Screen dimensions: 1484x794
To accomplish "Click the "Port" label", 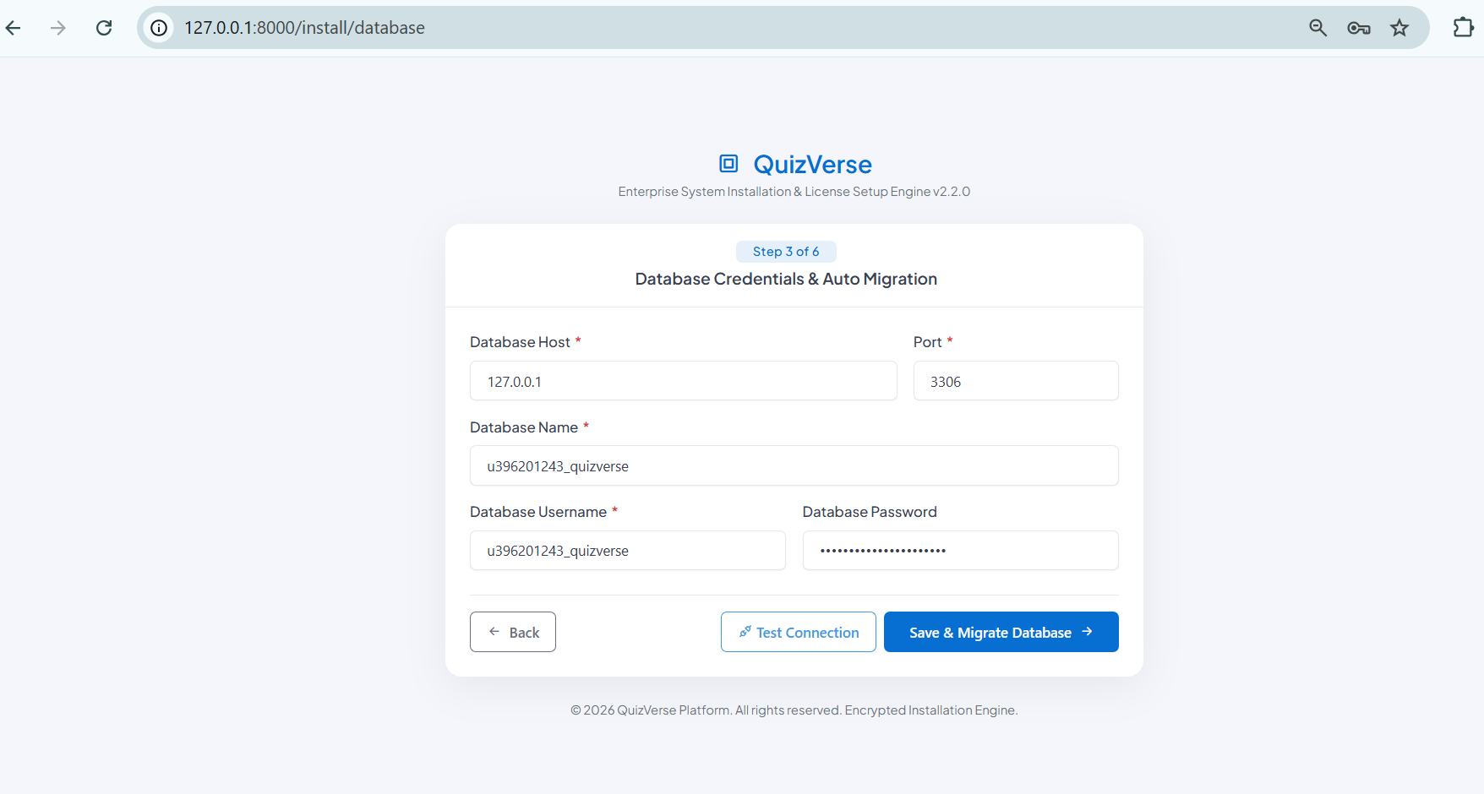I will click(927, 342).
